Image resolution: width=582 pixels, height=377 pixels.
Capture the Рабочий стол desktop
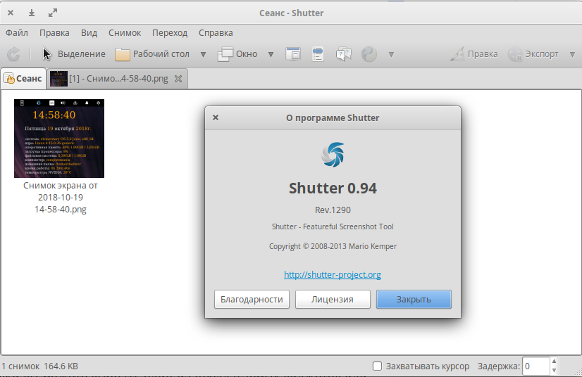(x=152, y=54)
